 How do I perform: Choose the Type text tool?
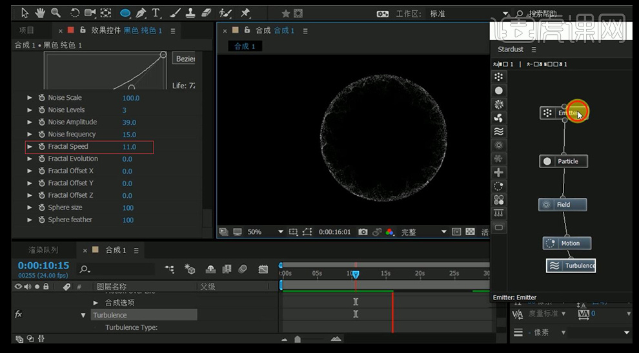click(156, 13)
